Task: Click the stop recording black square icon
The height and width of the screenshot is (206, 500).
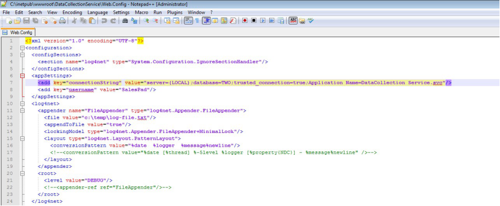Action: click(x=254, y=21)
